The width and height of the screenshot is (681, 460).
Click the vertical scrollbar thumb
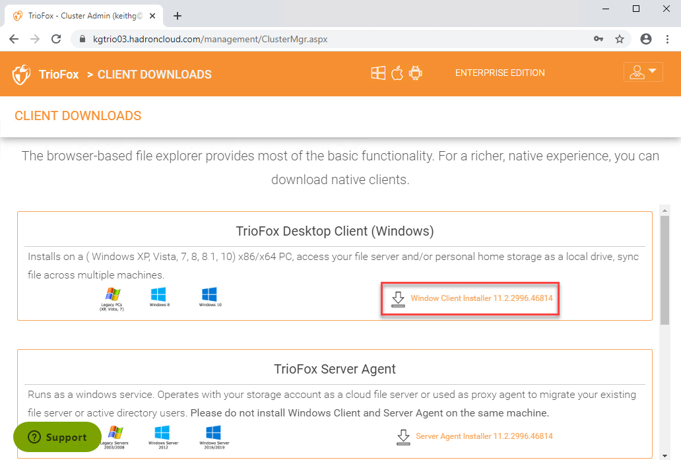pyautogui.click(x=665, y=270)
